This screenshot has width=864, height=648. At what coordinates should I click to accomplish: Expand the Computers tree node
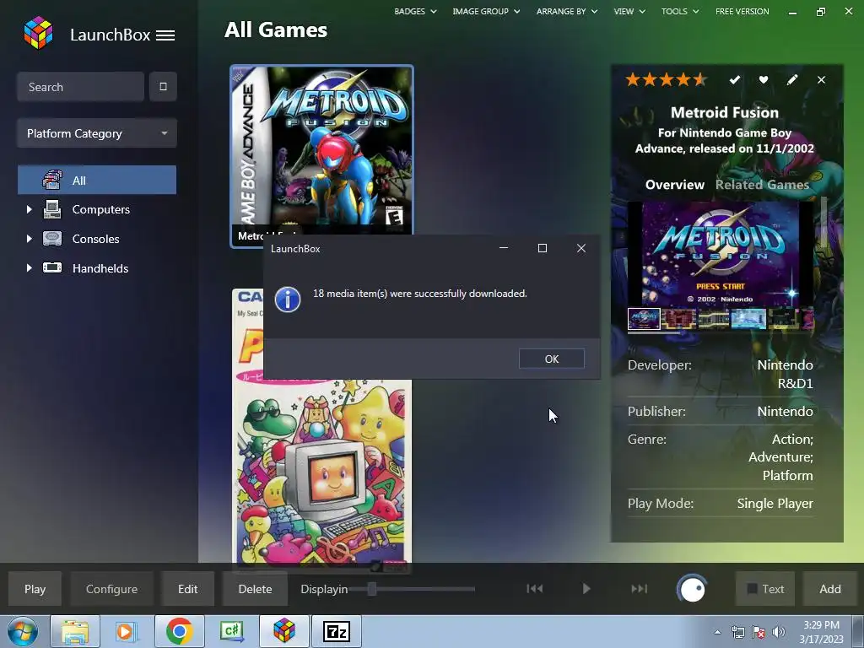point(30,209)
